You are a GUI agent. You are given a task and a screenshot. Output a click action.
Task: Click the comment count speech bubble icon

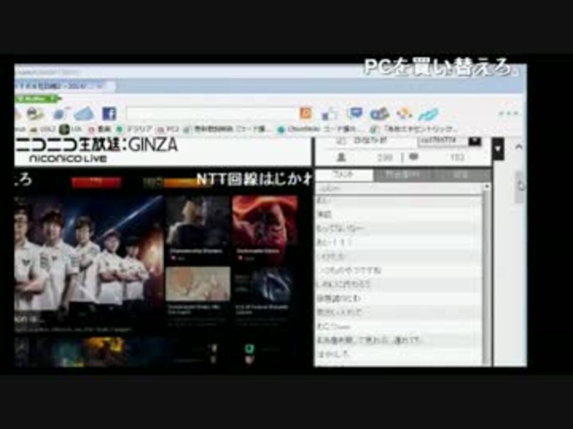pyautogui.click(x=413, y=157)
